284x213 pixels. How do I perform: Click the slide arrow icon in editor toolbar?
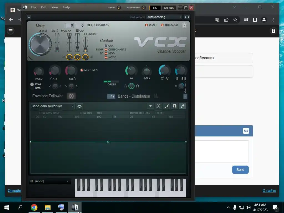click(x=182, y=106)
